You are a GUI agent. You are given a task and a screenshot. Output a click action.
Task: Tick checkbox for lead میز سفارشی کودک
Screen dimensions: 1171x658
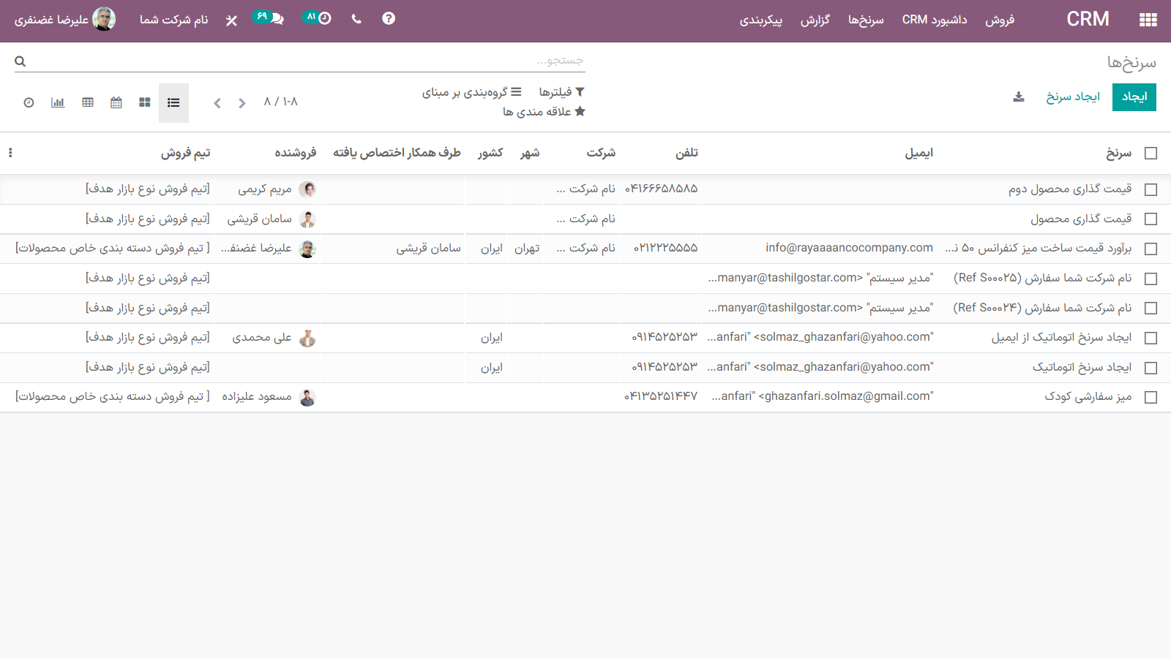click(x=1151, y=398)
